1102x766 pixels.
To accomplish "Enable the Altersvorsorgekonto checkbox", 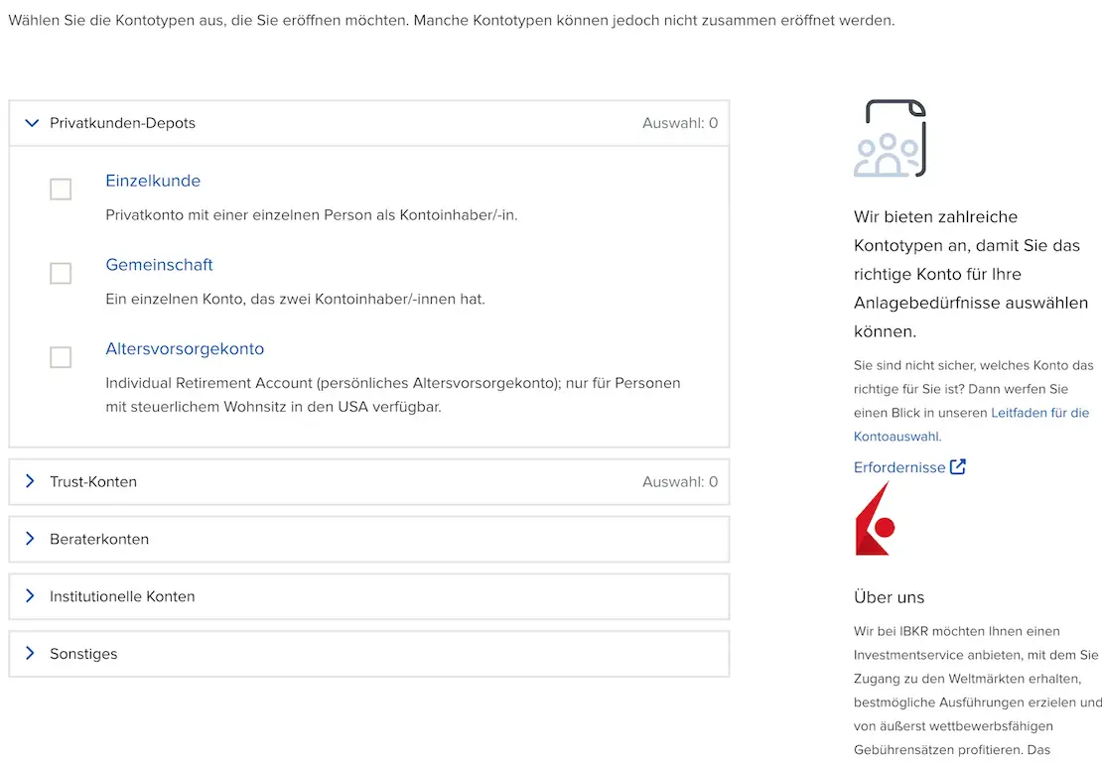I will pos(61,357).
